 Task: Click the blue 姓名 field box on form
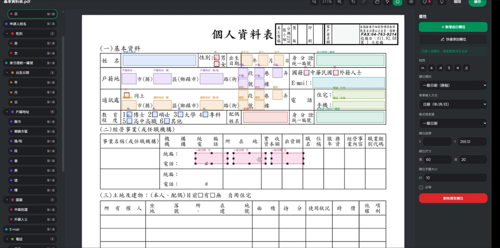(159, 60)
